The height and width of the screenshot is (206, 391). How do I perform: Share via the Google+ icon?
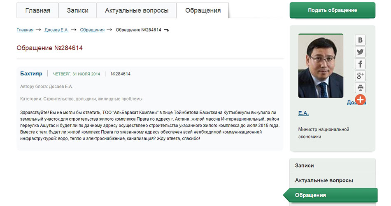pyautogui.click(x=361, y=76)
